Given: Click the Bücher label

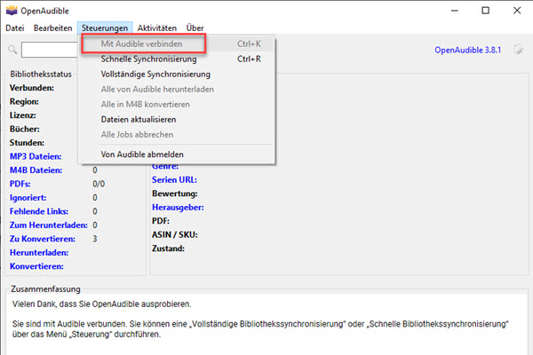Looking at the screenshot, I should tap(25, 129).
